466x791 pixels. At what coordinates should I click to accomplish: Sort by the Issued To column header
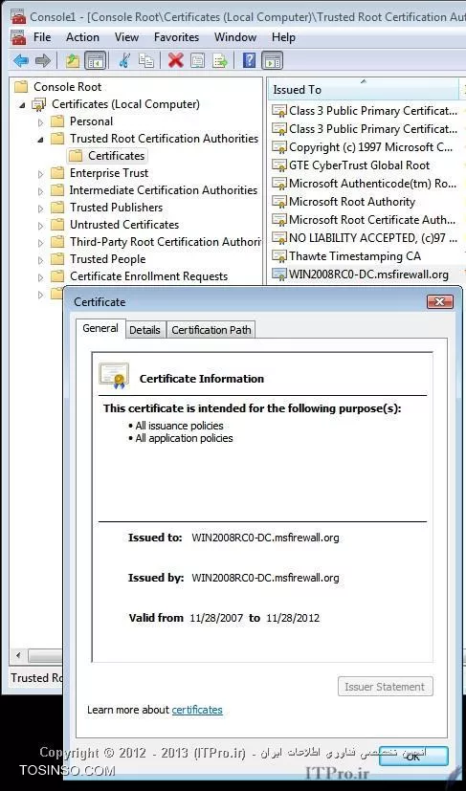tap(364, 90)
